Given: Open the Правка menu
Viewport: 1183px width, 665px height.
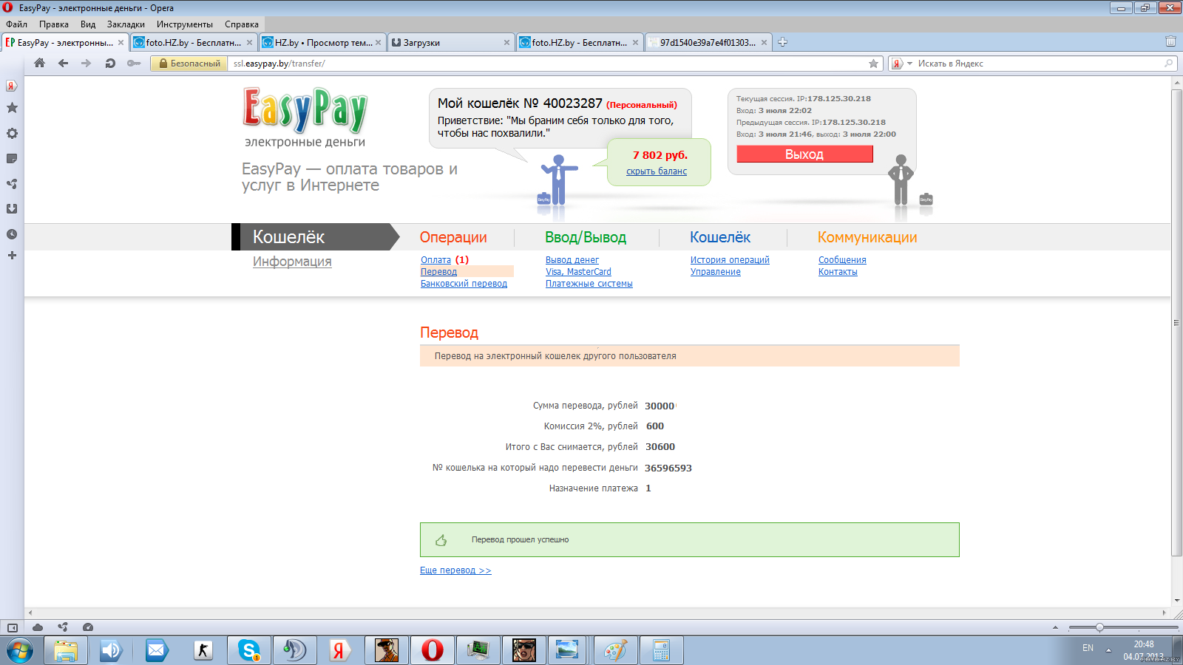Looking at the screenshot, I should tap(54, 24).
